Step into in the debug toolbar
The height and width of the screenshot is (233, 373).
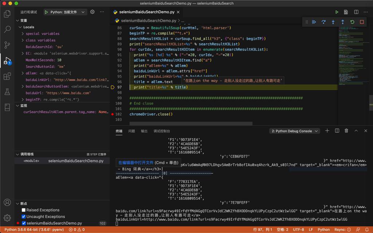333,22
